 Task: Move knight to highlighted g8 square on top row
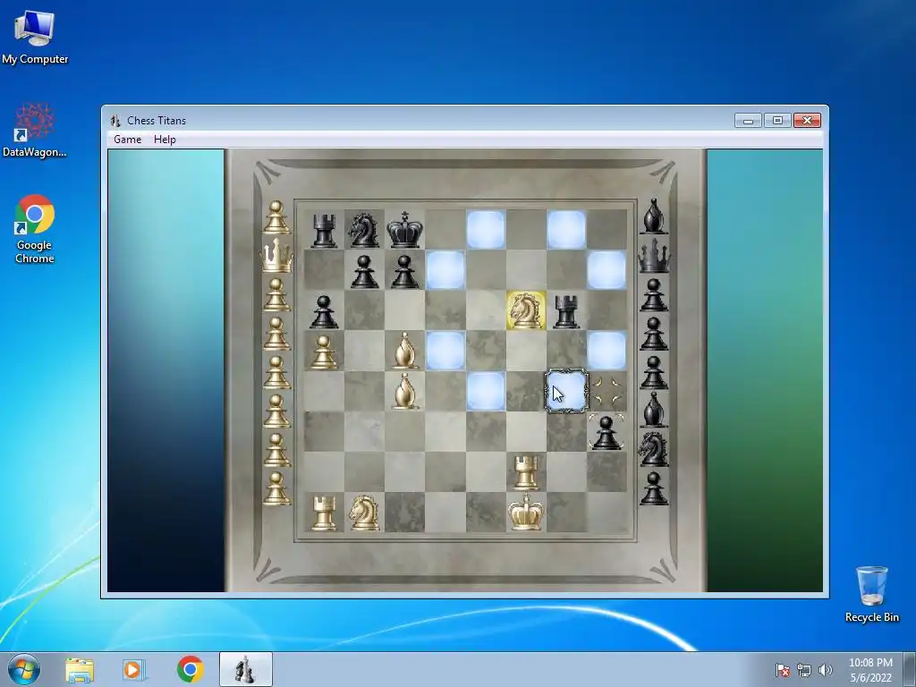[566, 230]
